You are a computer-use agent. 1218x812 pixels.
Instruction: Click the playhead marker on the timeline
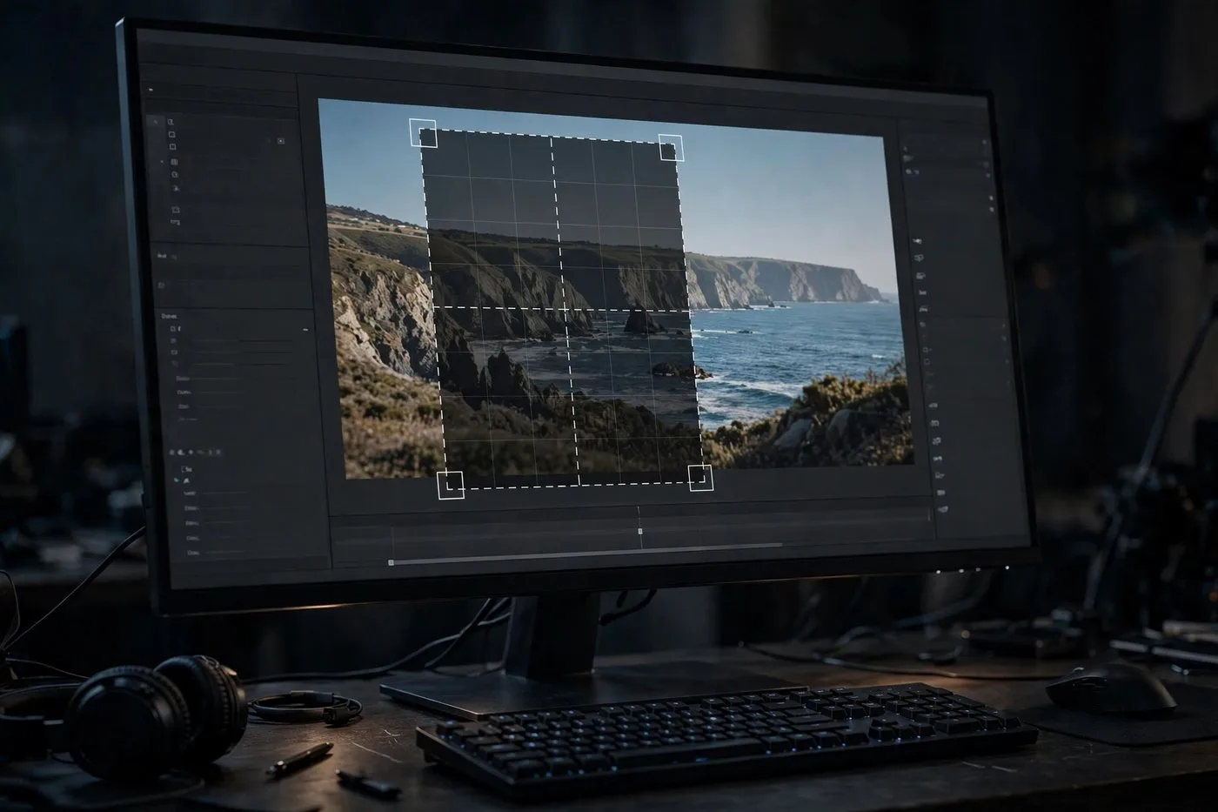point(640,531)
